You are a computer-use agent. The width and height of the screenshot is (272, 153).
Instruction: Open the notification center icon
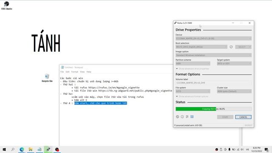pyautogui.click(x=266, y=149)
